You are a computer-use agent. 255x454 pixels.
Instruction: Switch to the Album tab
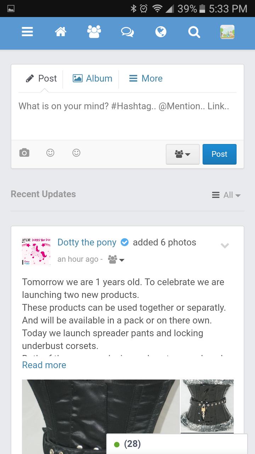click(92, 78)
